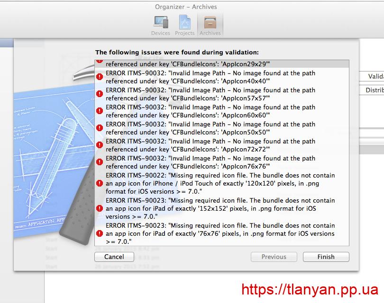Switch to the Projects organizer icon
Image resolution: width=384 pixels, height=303 pixels.
point(184,25)
